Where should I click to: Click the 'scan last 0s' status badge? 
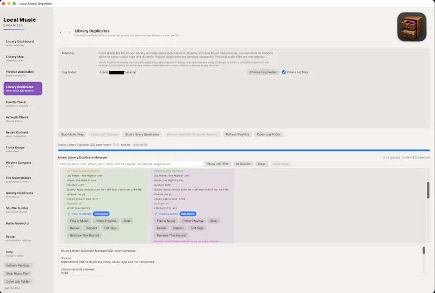(140, 145)
